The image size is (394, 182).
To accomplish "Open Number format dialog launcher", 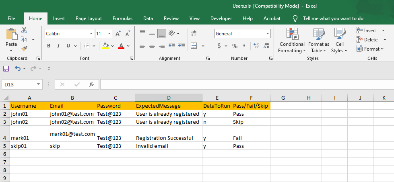I will coord(270,58).
